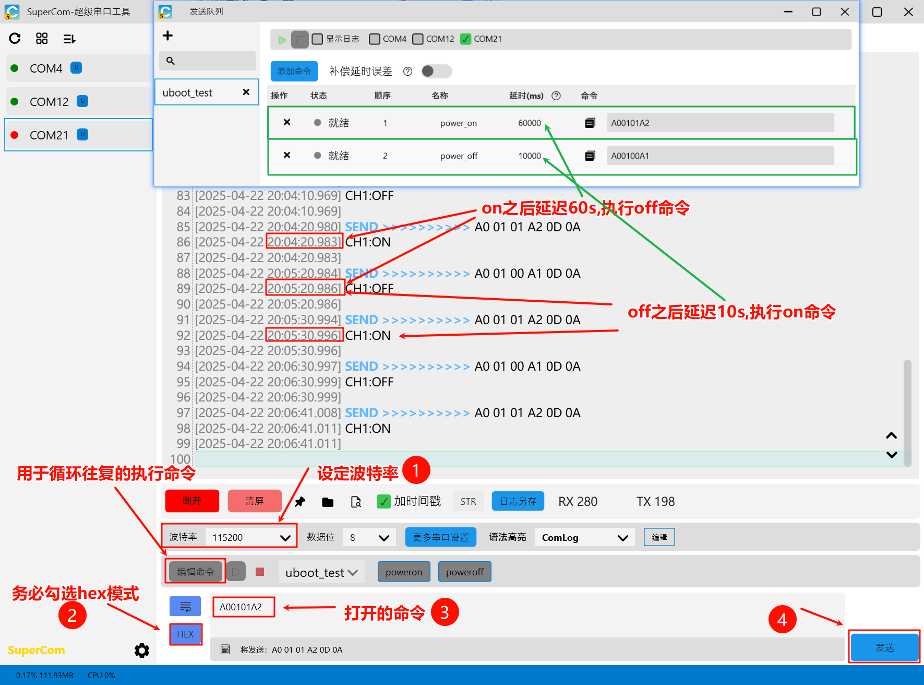The height and width of the screenshot is (685, 924).
Task: Delete the power_off command row
Action: (x=287, y=155)
